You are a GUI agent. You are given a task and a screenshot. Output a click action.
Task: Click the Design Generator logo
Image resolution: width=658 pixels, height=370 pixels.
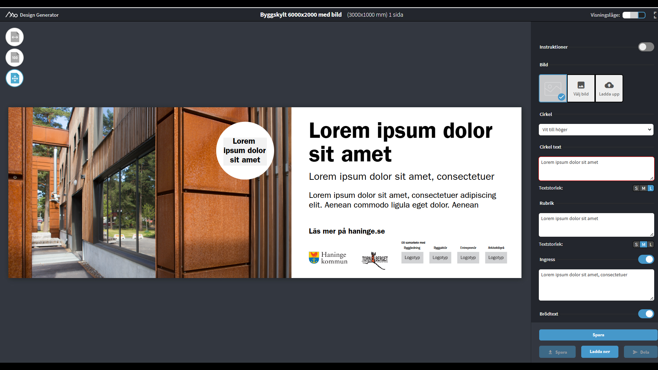click(x=11, y=15)
